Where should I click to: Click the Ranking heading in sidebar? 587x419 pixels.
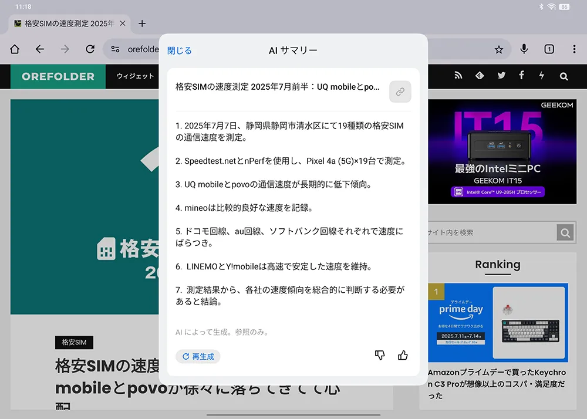point(498,265)
